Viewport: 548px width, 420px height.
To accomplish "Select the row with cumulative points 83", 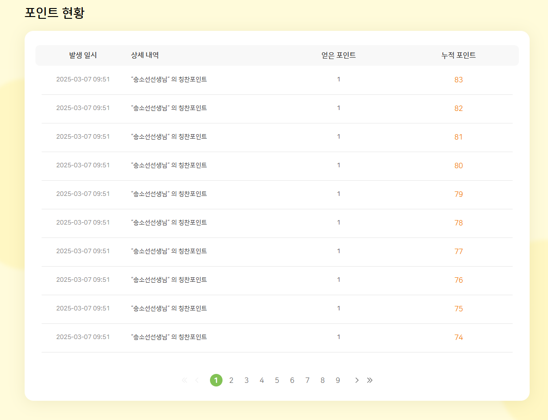I will pos(277,80).
